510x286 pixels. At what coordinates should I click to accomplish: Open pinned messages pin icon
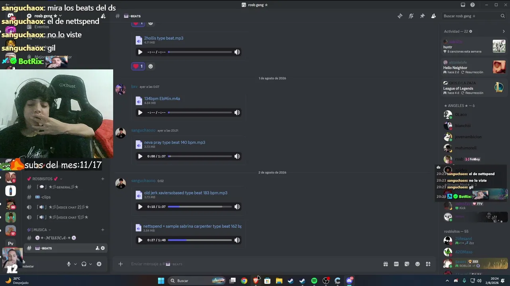click(422, 16)
